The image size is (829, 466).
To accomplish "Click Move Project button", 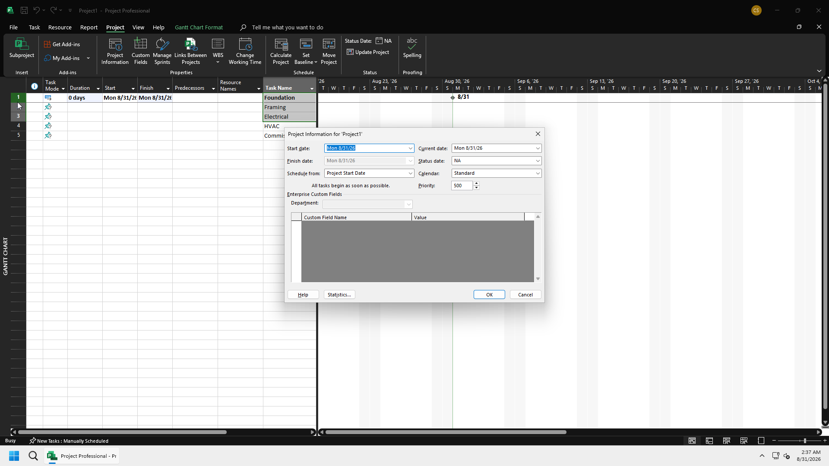I will (x=329, y=52).
